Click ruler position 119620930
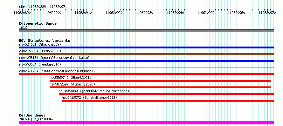Viewport: 283px width, 126px height. tap(145, 13)
